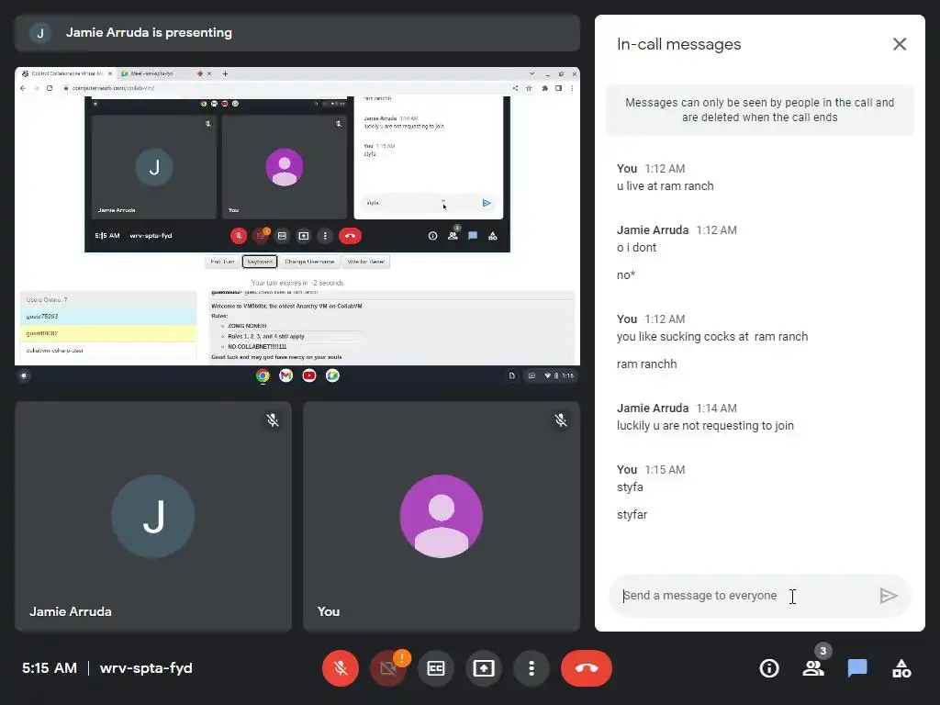Click the large You participant tile
The width and height of the screenshot is (940, 705).
(x=442, y=516)
